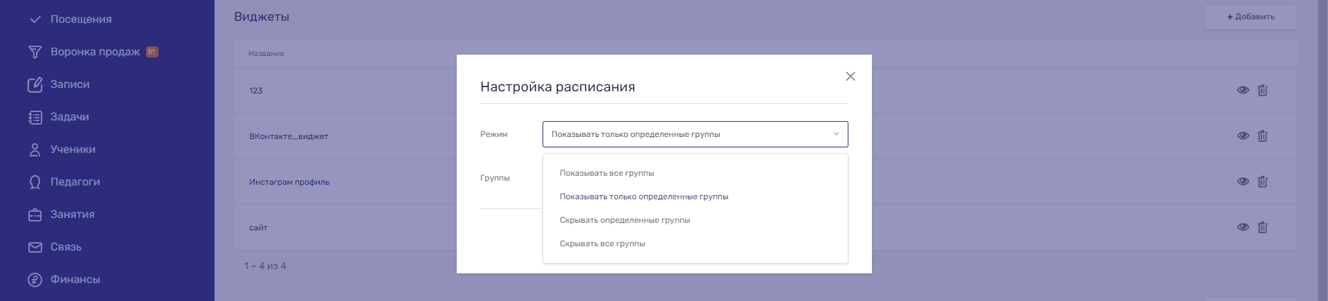
Task: Click the Ученики person icon
Action: 35,149
